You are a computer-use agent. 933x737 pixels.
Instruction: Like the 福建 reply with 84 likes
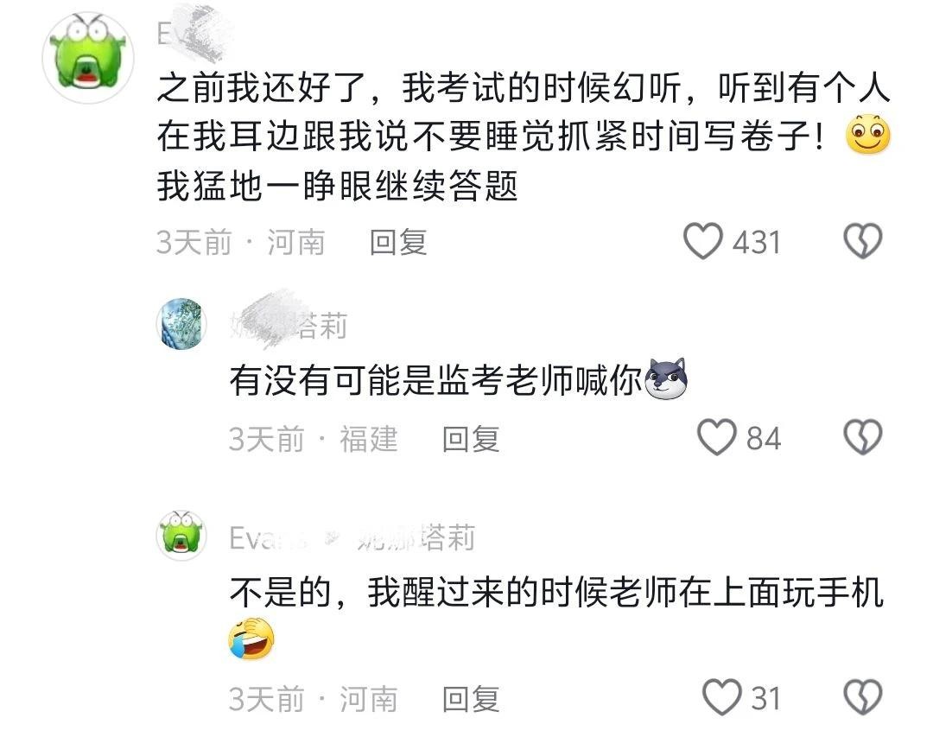[716, 437]
